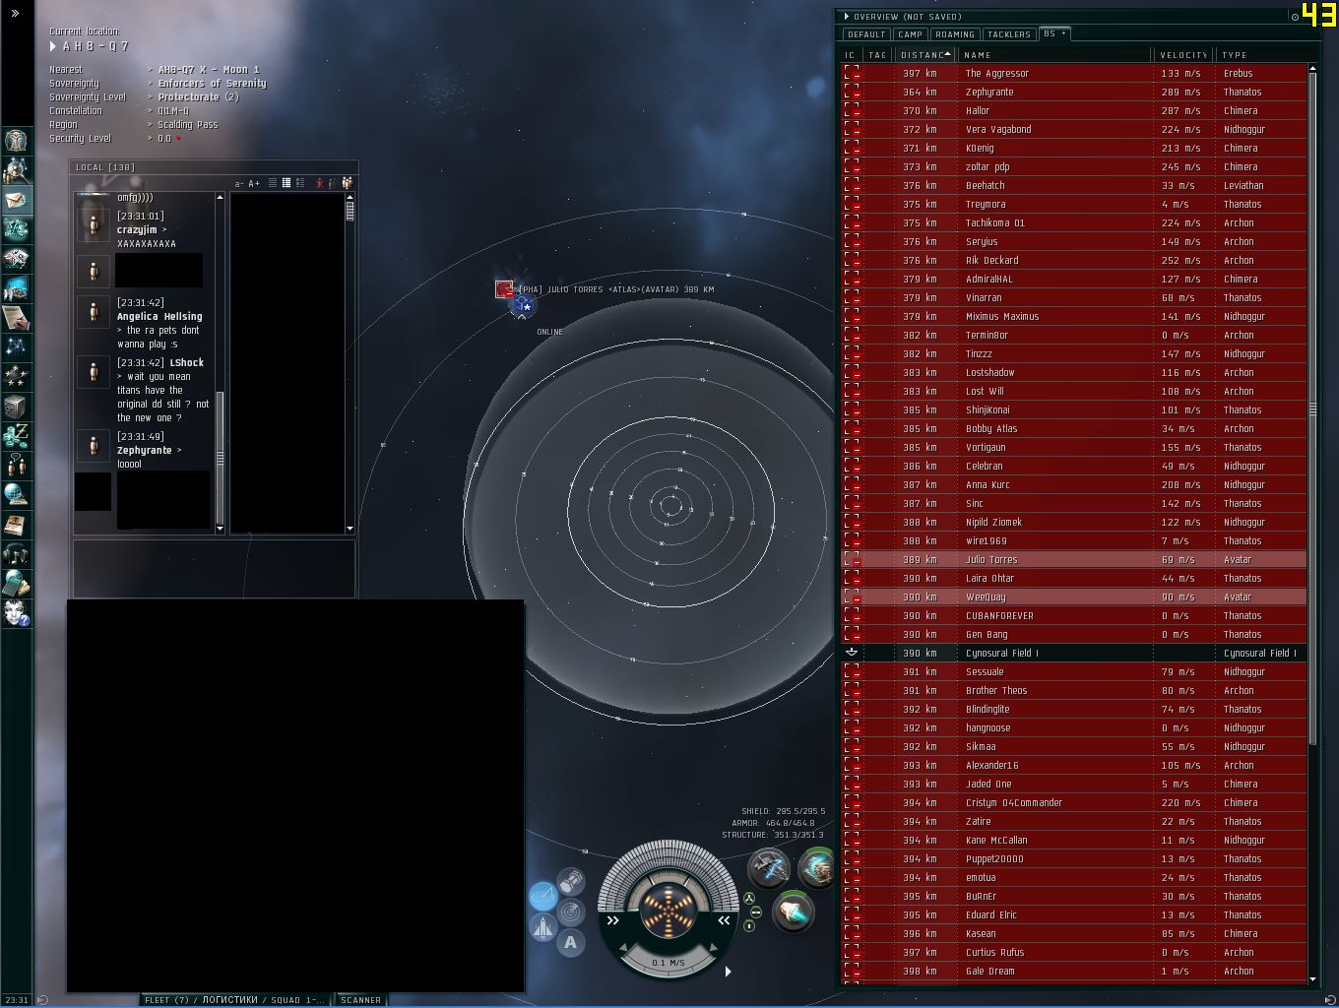Click the LShock name in Local chat
This screenshot has width=1339, height=1008.
click(x=187, y=363)
